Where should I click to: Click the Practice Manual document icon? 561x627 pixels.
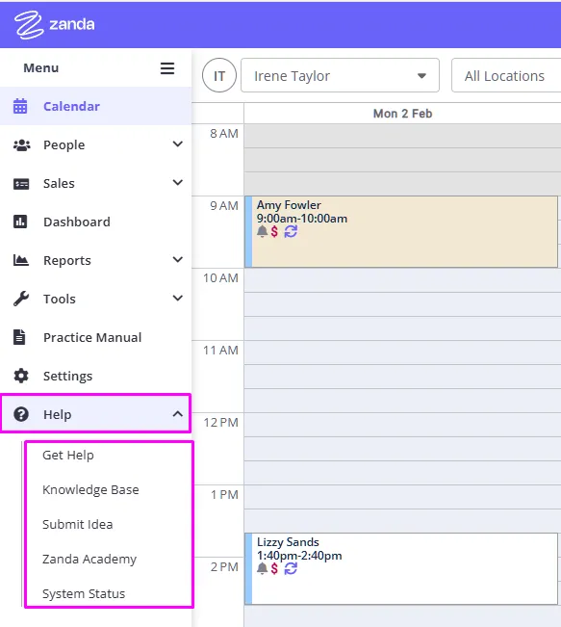click(19, 337)
